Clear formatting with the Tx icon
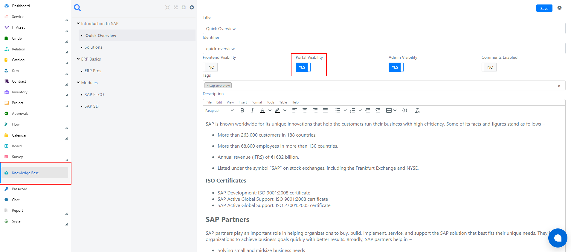 click(x=417, y=110)
